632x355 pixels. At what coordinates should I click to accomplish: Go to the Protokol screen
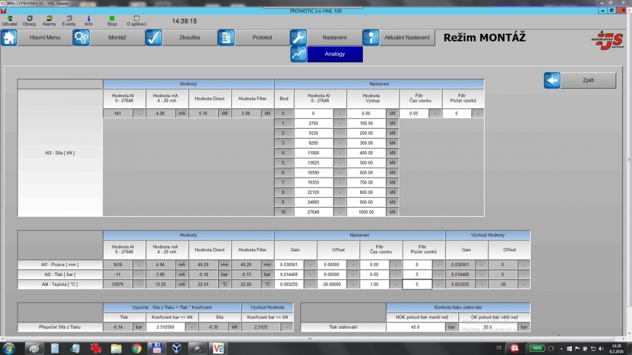262,38
